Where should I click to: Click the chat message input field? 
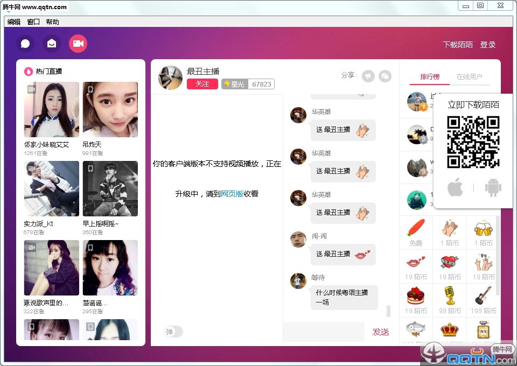[x=324, y=332]
